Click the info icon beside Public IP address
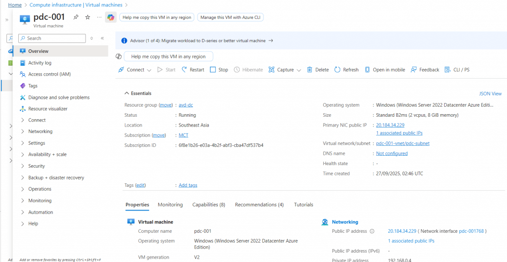This screenshot has width=507, height=262. 372,231
